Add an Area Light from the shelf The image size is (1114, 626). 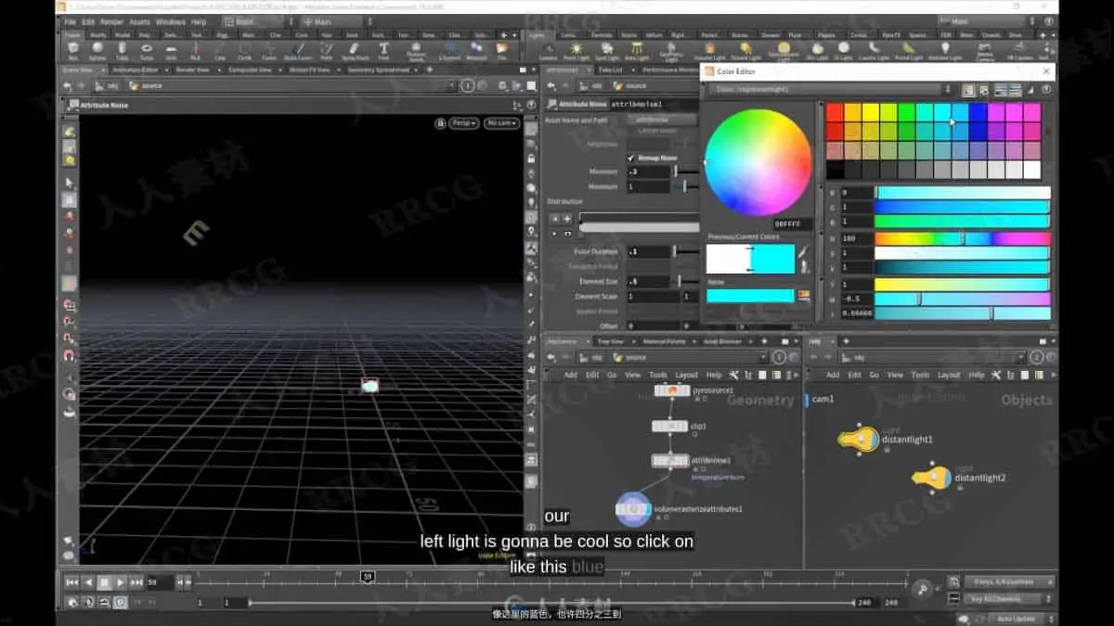click(x=637, y=50)
